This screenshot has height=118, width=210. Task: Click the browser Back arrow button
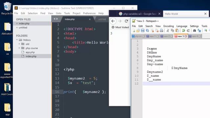coord(113,21)
